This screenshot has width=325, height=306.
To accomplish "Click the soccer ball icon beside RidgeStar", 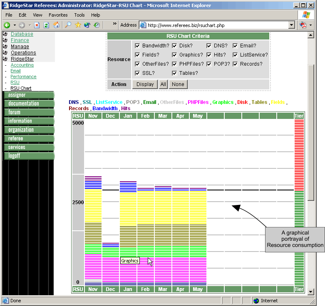I will (5, 59).
